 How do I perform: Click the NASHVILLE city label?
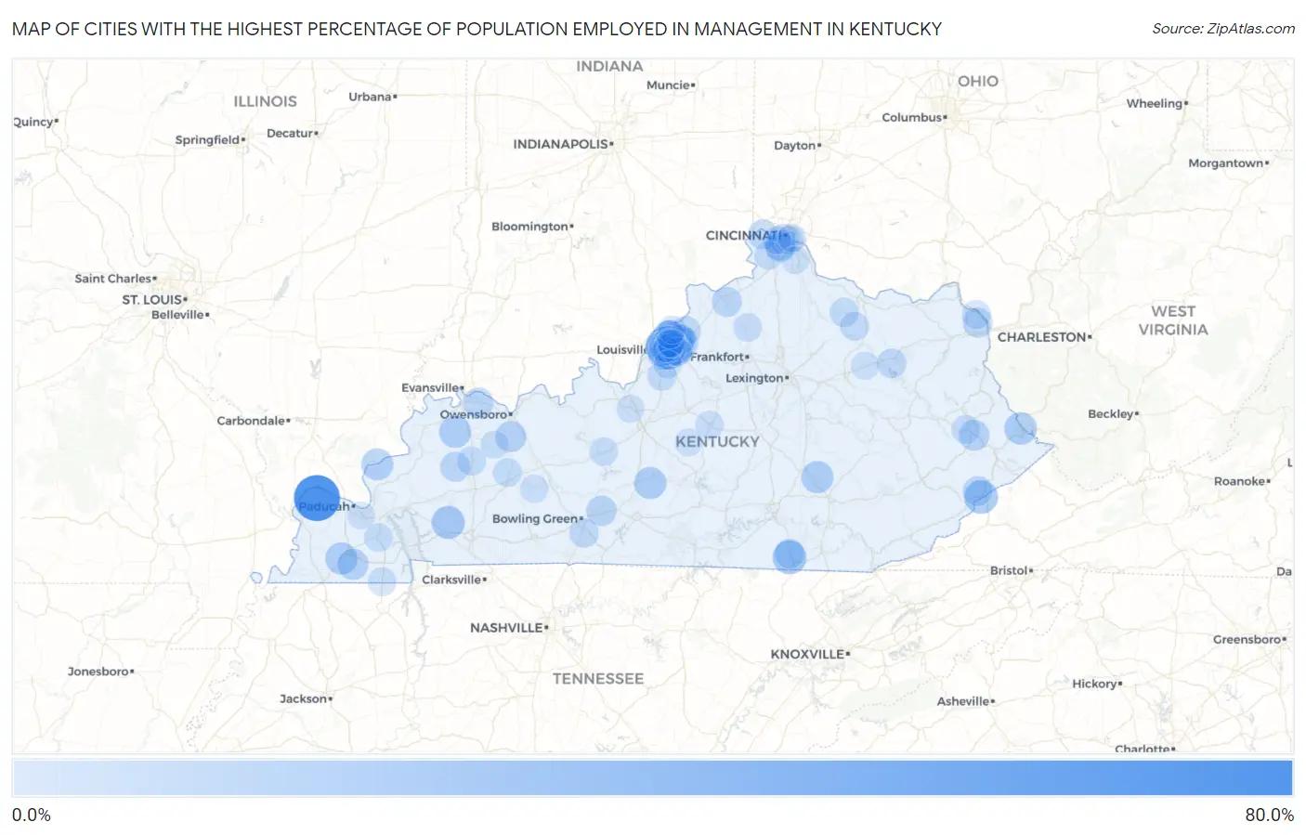(506, 628)
